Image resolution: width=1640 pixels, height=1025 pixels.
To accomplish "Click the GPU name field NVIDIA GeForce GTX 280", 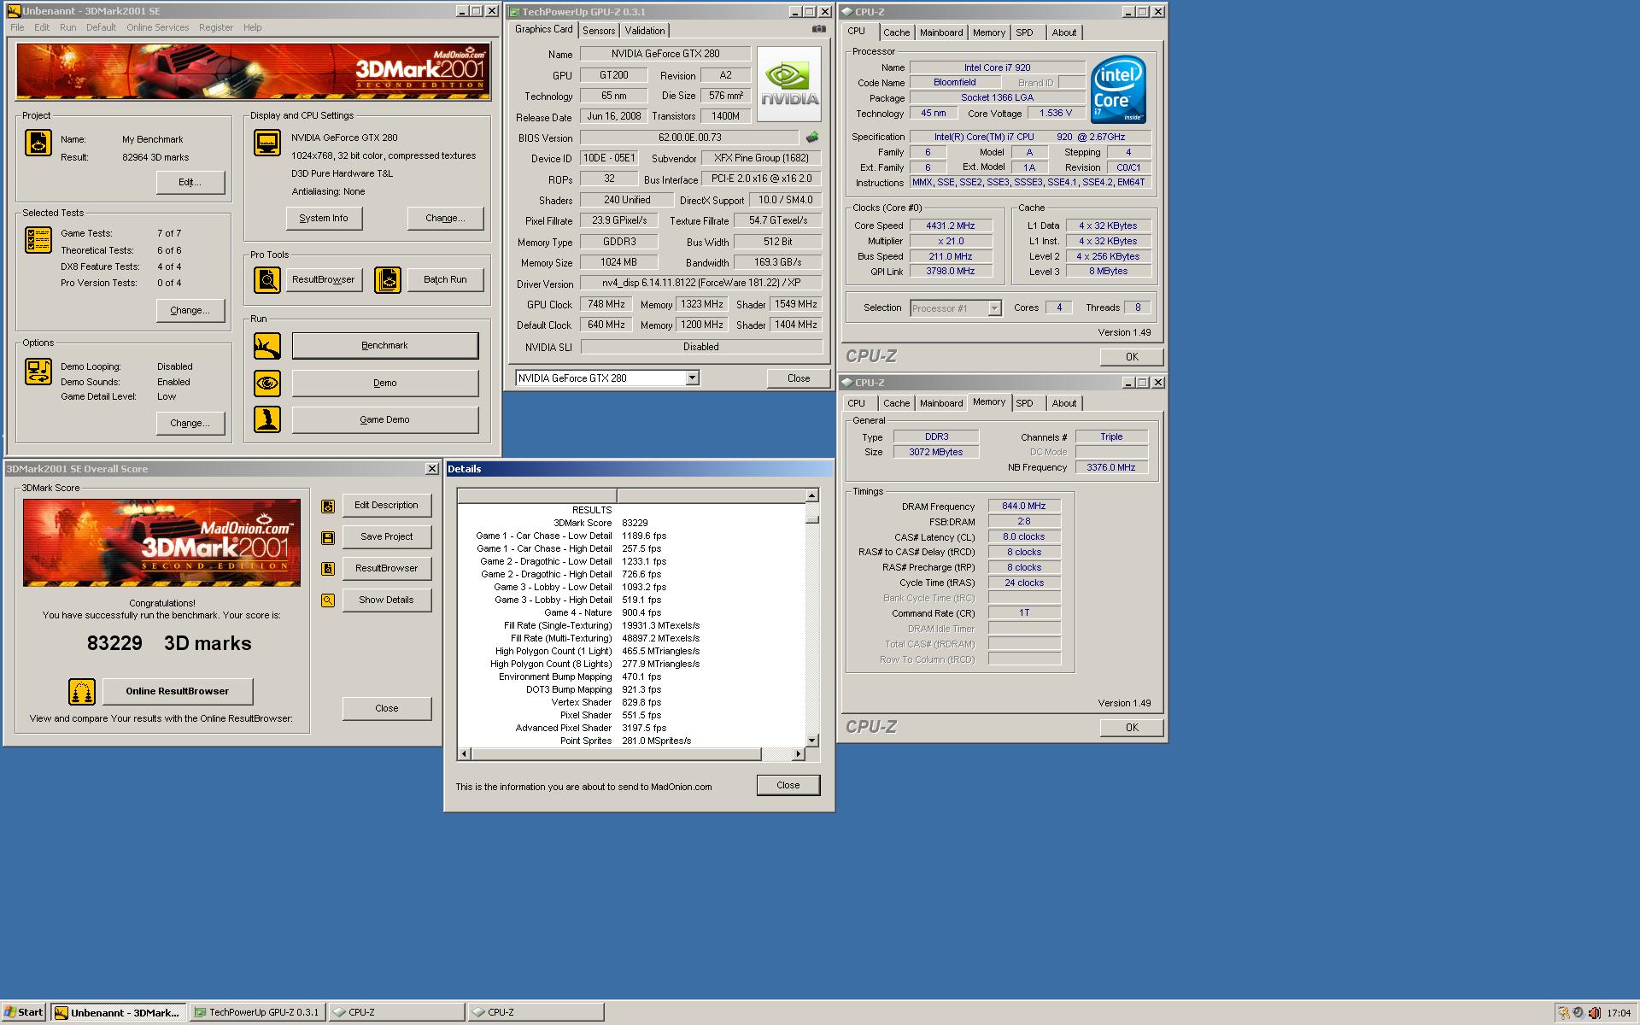I will pyautogui.click(x=665, y=54).
